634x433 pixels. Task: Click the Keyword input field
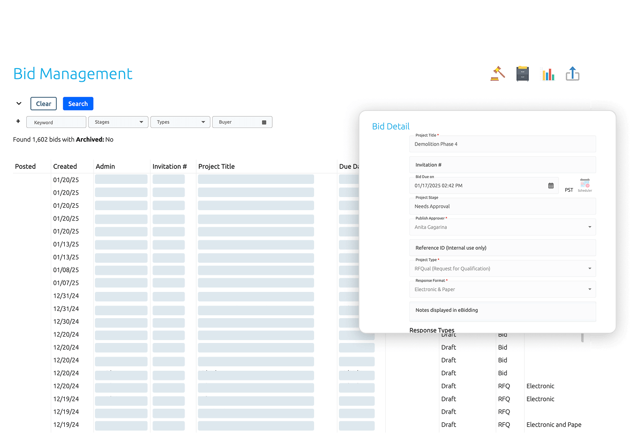pyautogui.click(x=56, y=122)
